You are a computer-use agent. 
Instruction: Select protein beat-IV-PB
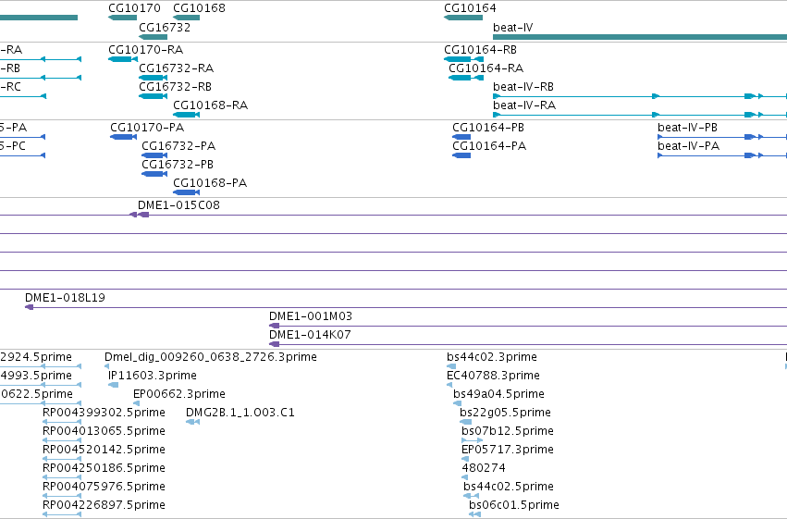(722, 137)
